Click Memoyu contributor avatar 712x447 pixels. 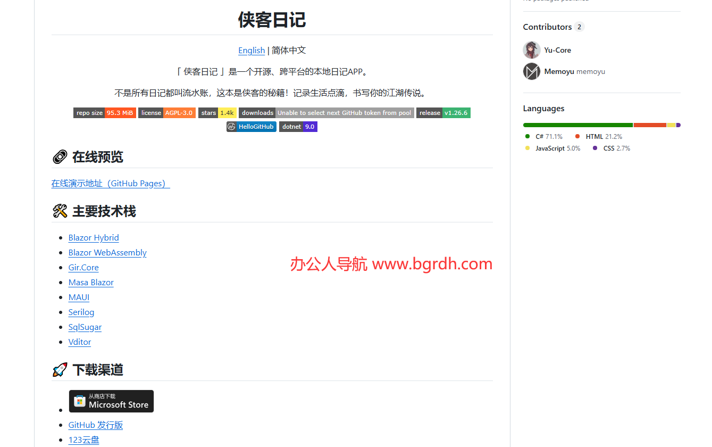click(531, 71)
